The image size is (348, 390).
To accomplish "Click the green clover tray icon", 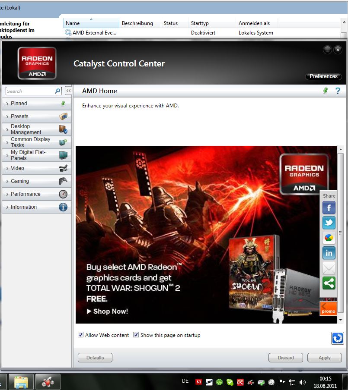I will click(x=219, y=382).
